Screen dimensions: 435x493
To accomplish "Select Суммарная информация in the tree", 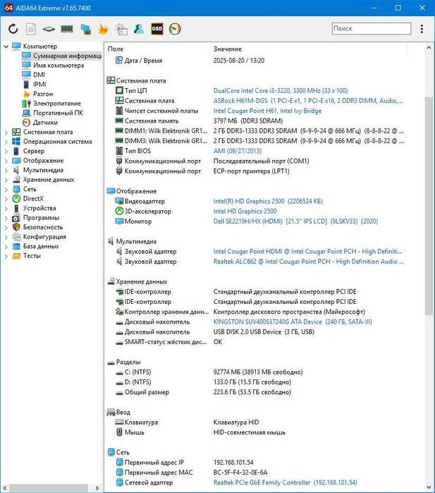I will click(x=61, y=56).
